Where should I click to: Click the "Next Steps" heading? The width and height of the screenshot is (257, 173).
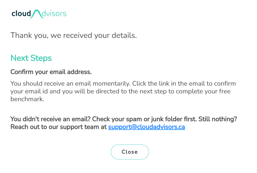pyautogui.click(x=31, y=58)
